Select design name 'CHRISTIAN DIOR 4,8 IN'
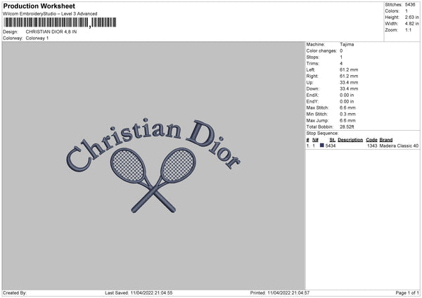Image resolution: width=422 pixels, height=298 pixels. pos(51,32)
